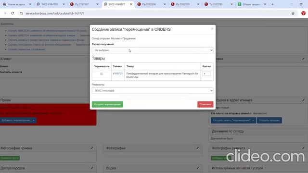Viewport: 308px width, 173px height.
Task: Edit the Видео section pencil
Action: [x=197, y=168]
